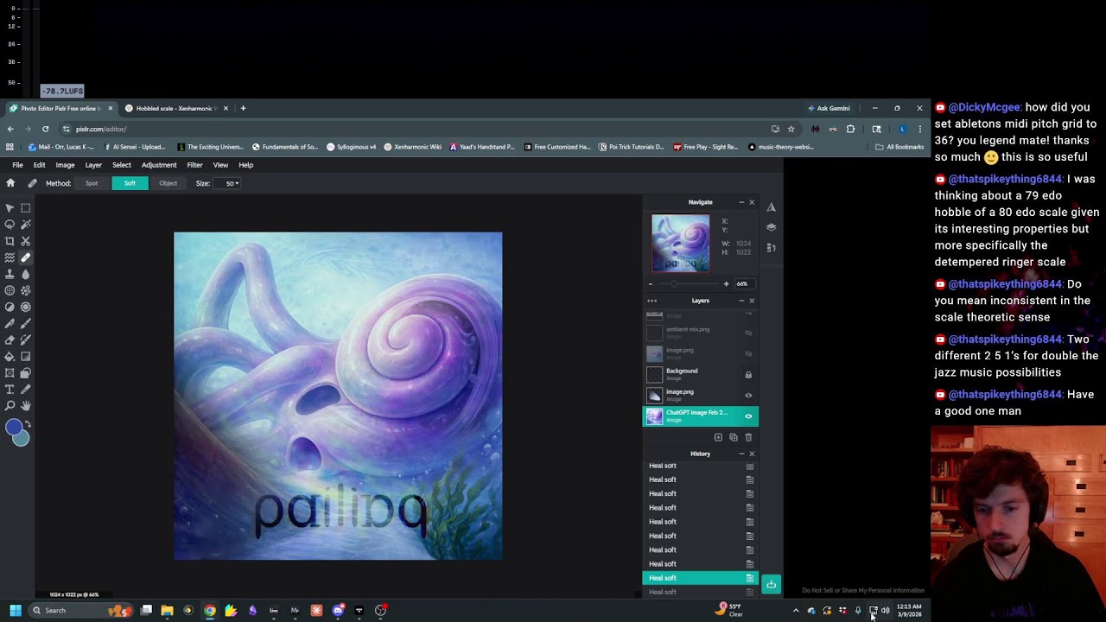Click Ask Gemini button
Screen dimensions: 1106x622
829,108
